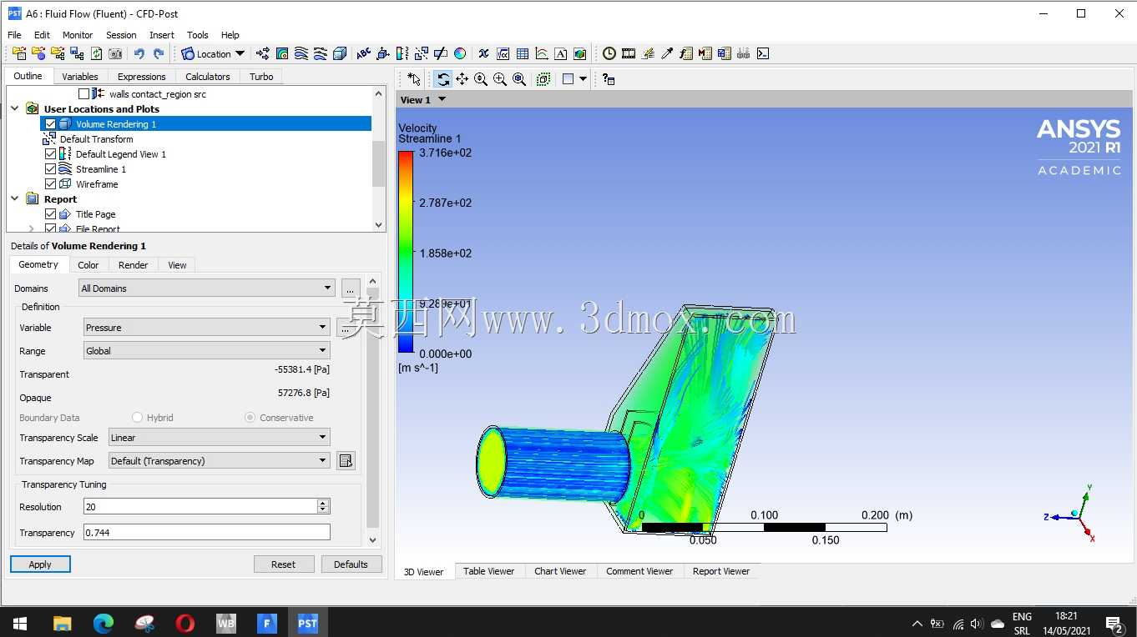Toggle Streamline 1 visibility checkbox
The image size is (1137, 637).
pos(50,169)
